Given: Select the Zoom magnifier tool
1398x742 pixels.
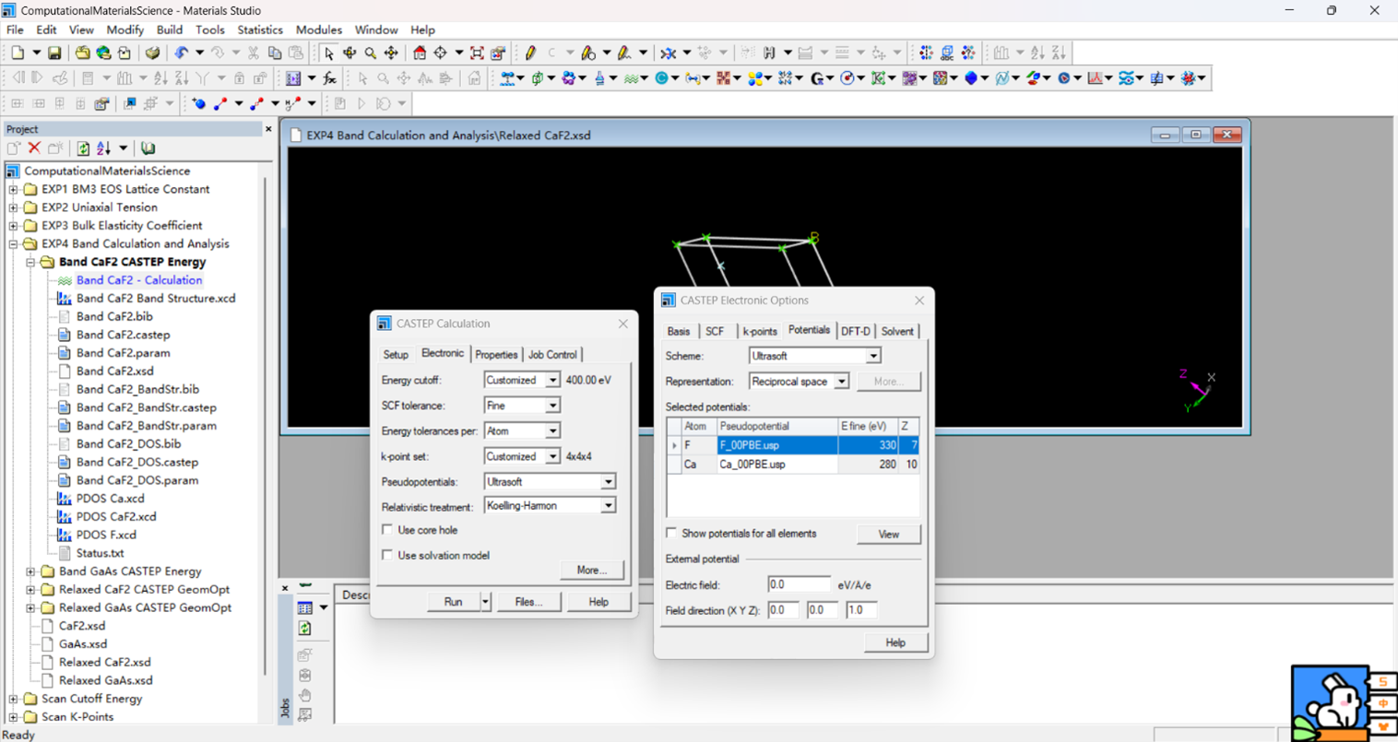Looking at the screenshot, I should [x=371, y=53].
